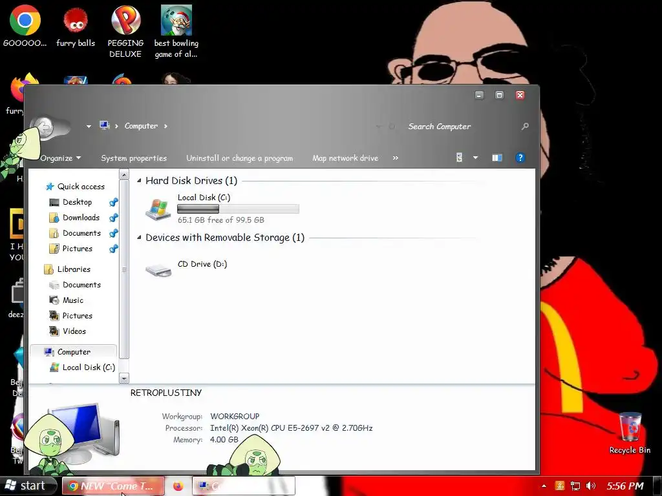This screenshot has height=496, width=662.
Task: Open the Organize menu
Action: (61, 158)
